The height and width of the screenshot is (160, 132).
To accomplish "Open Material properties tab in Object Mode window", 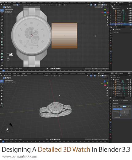I will point(111,134).
